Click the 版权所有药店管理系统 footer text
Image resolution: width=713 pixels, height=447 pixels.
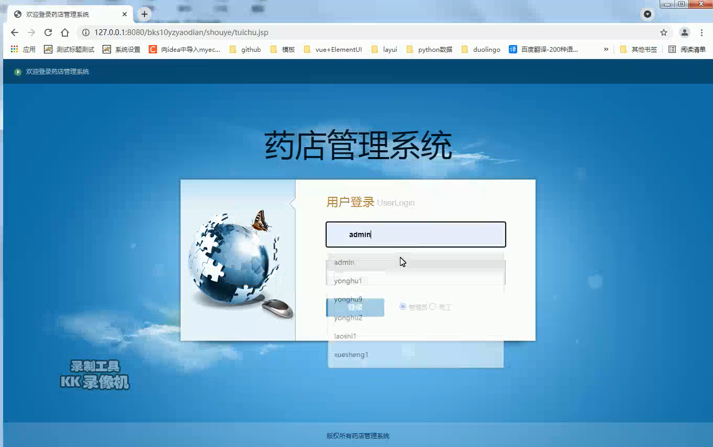point(358,436)
